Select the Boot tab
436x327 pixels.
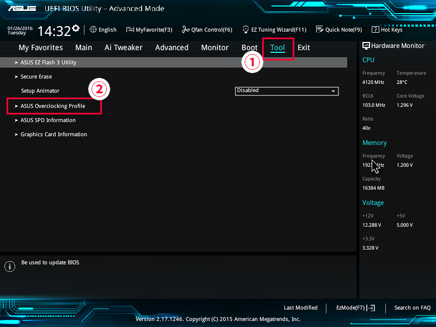[250, 47]
